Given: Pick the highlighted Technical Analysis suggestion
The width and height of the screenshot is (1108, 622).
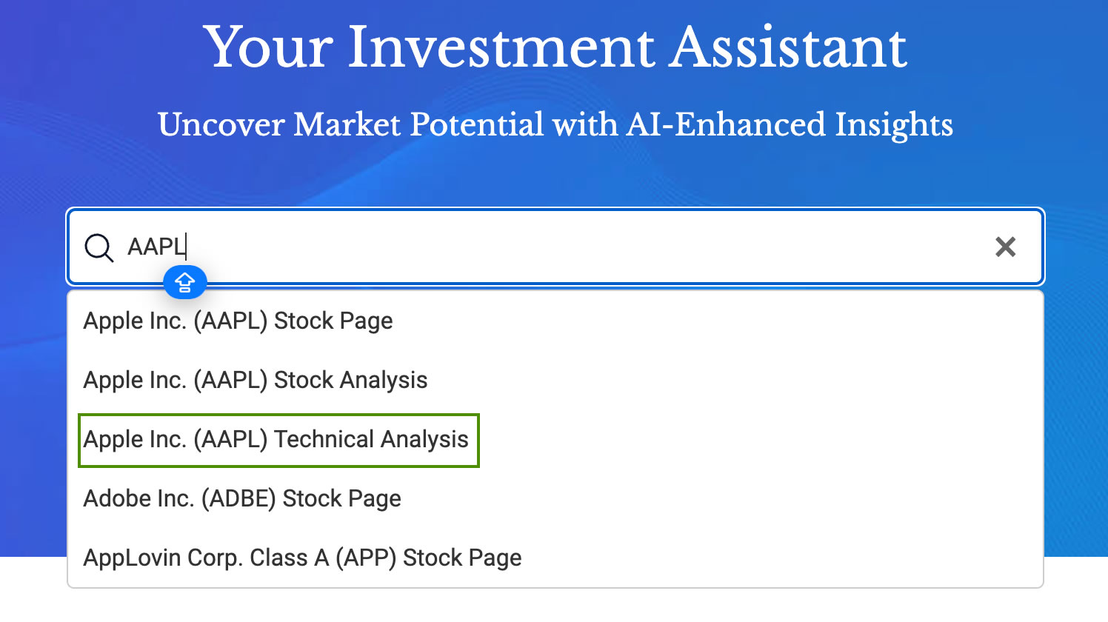Looking at the screenshot, I should tap(276, 440).
